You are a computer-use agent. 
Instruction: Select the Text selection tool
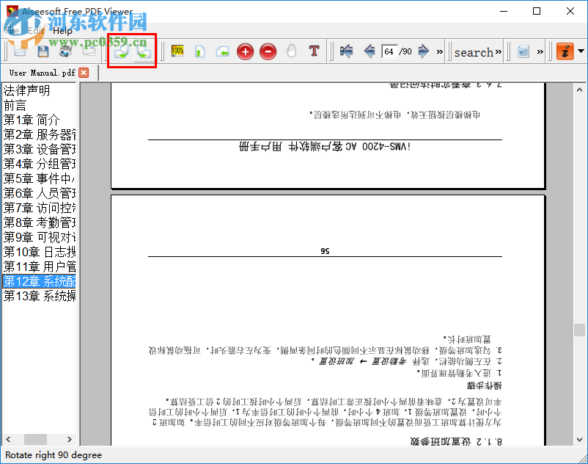tap(314, 51)
